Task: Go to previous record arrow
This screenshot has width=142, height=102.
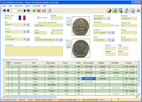Action: [8, 10]
